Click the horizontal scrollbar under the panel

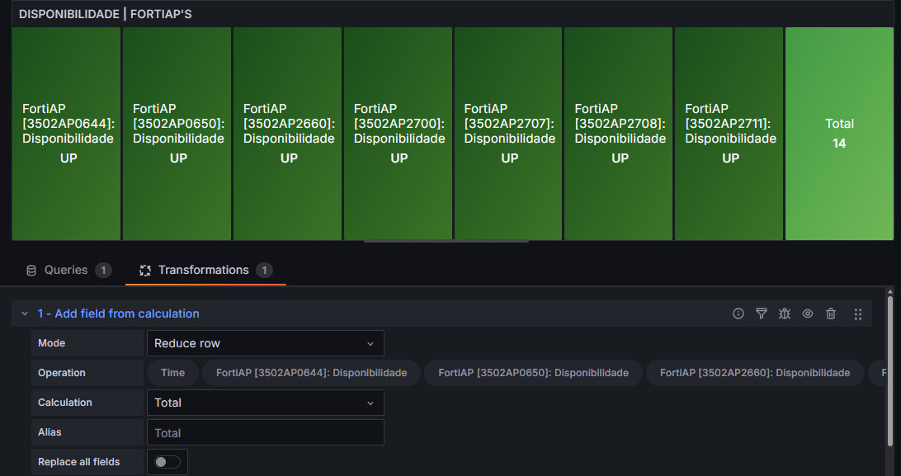(446, 241)
